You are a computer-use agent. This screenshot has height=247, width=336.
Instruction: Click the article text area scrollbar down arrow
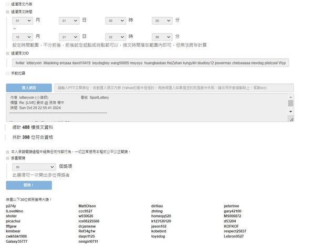[x=291, y=119]
